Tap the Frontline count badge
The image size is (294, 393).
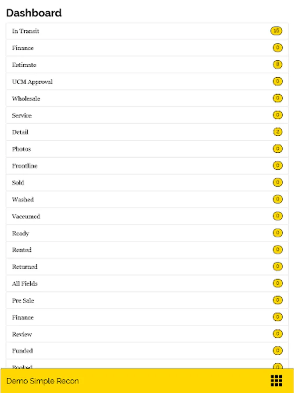tap(277, 165)
